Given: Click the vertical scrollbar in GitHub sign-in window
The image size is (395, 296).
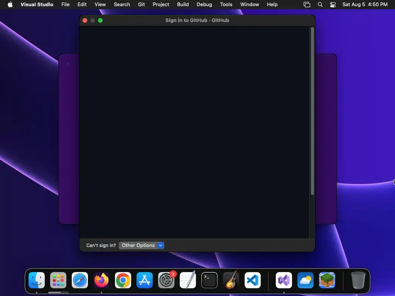Looking at the screenshot, I should pos(312,111).
